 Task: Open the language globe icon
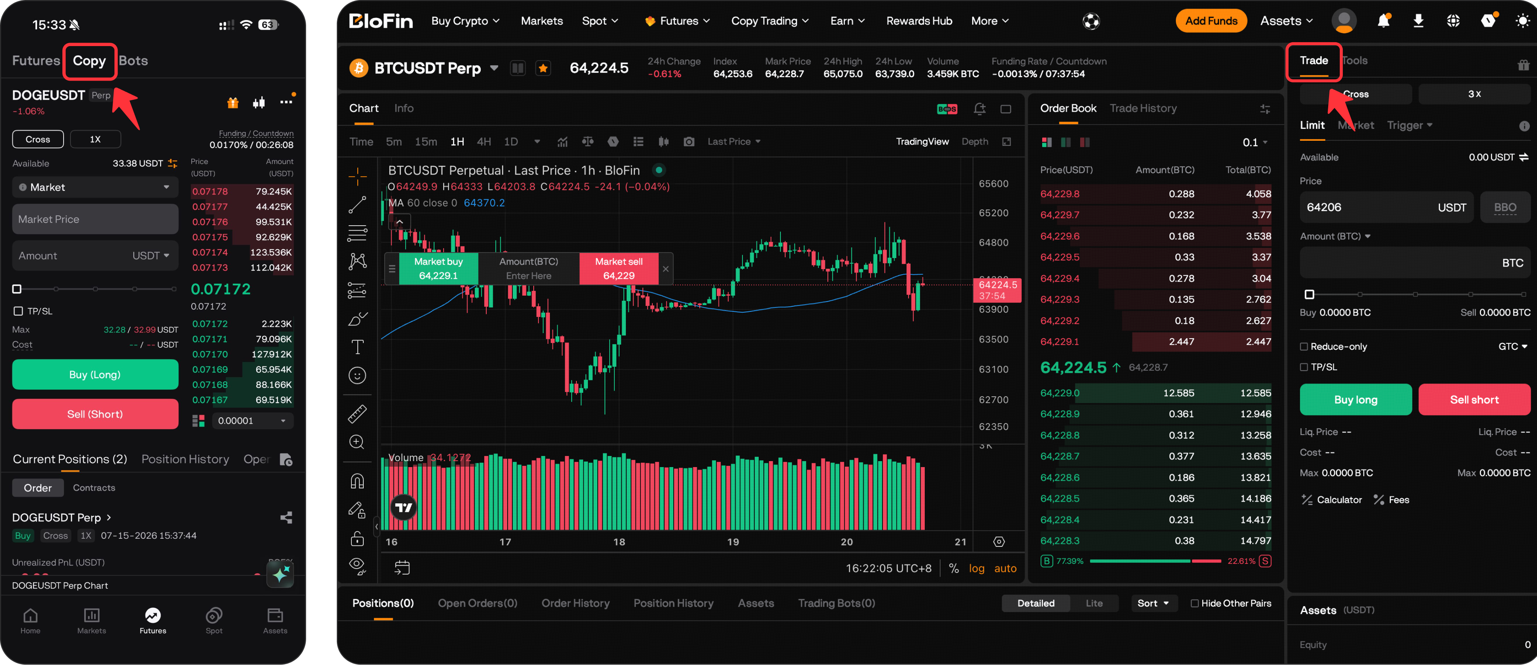click(1453, 21)
